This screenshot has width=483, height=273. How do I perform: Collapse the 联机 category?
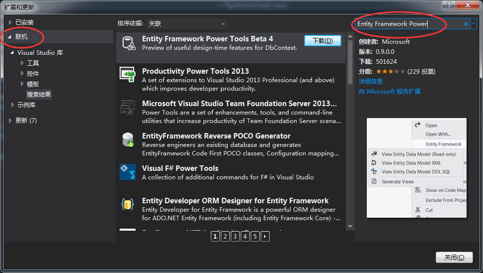[10, 37]
